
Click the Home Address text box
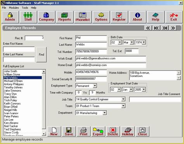153,75
